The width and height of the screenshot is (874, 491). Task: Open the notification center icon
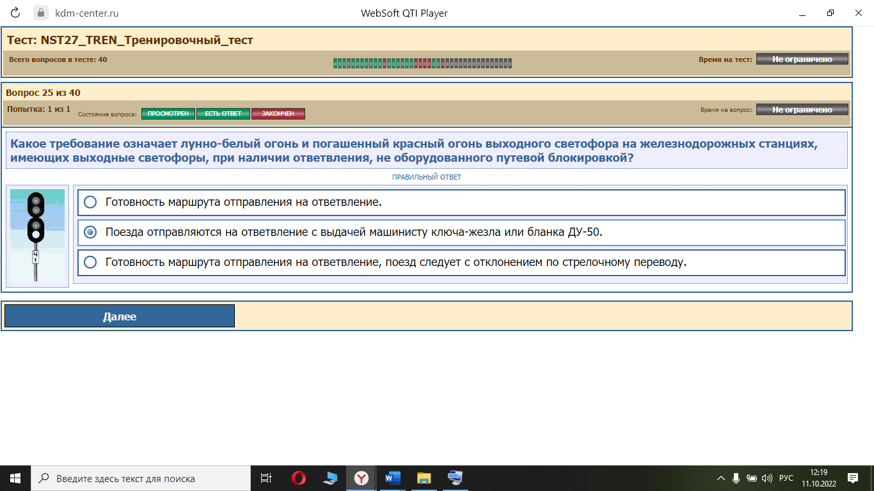[x=852, y=478]
